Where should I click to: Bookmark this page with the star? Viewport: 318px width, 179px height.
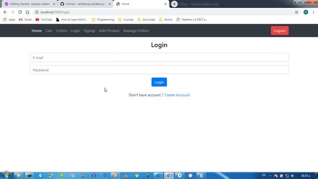coord(297,12)
